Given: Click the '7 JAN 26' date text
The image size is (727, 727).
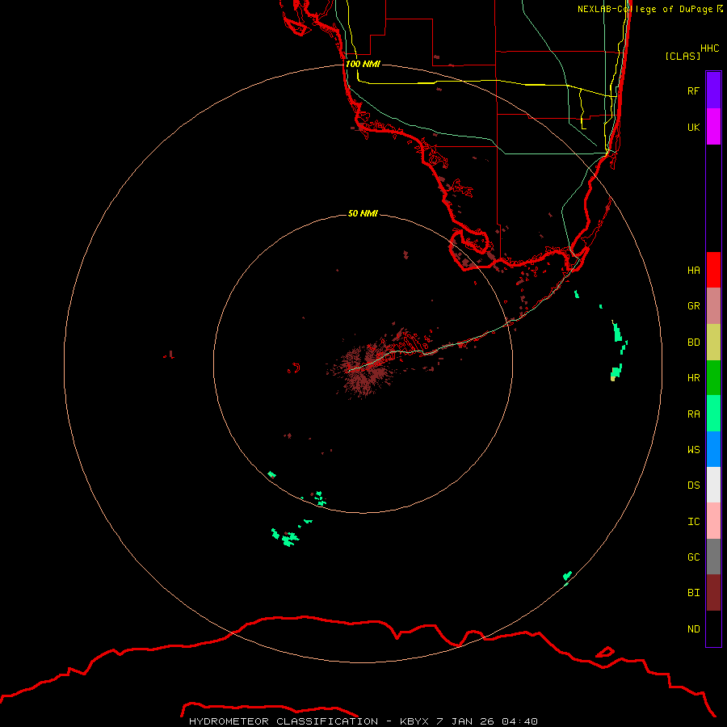Looking at the screenshot, I should point(465,721).
